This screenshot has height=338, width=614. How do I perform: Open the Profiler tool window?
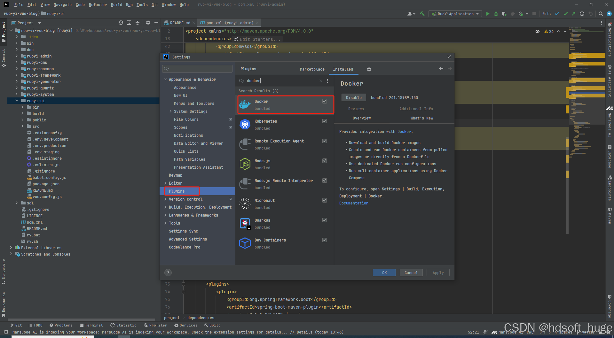coord(155,325)
